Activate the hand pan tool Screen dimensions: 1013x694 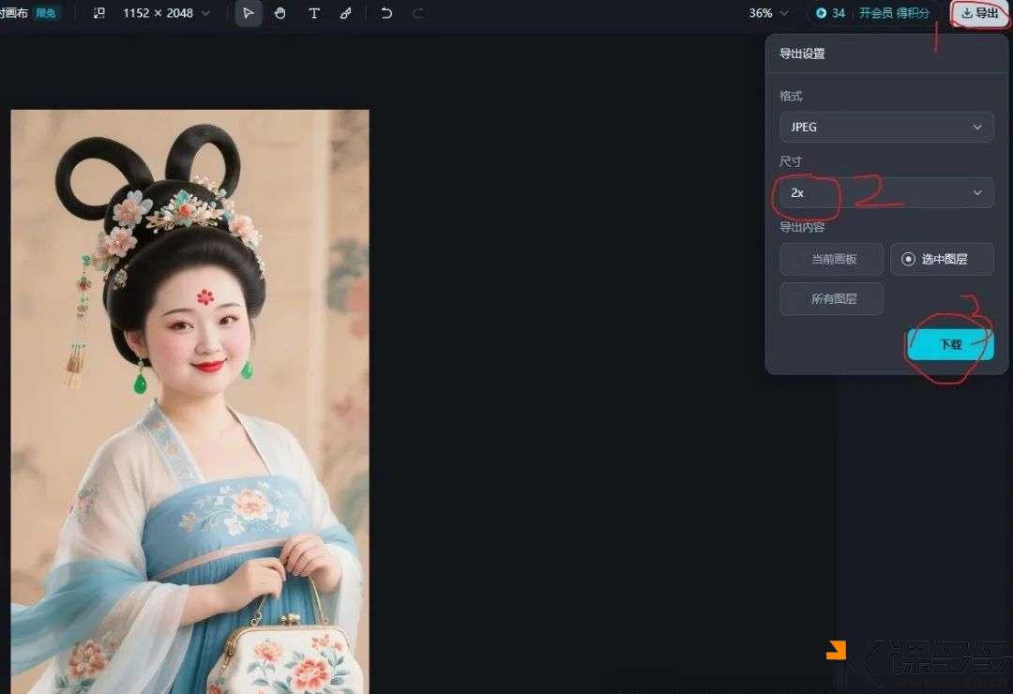pyautogui.click(x=280, y=13)
